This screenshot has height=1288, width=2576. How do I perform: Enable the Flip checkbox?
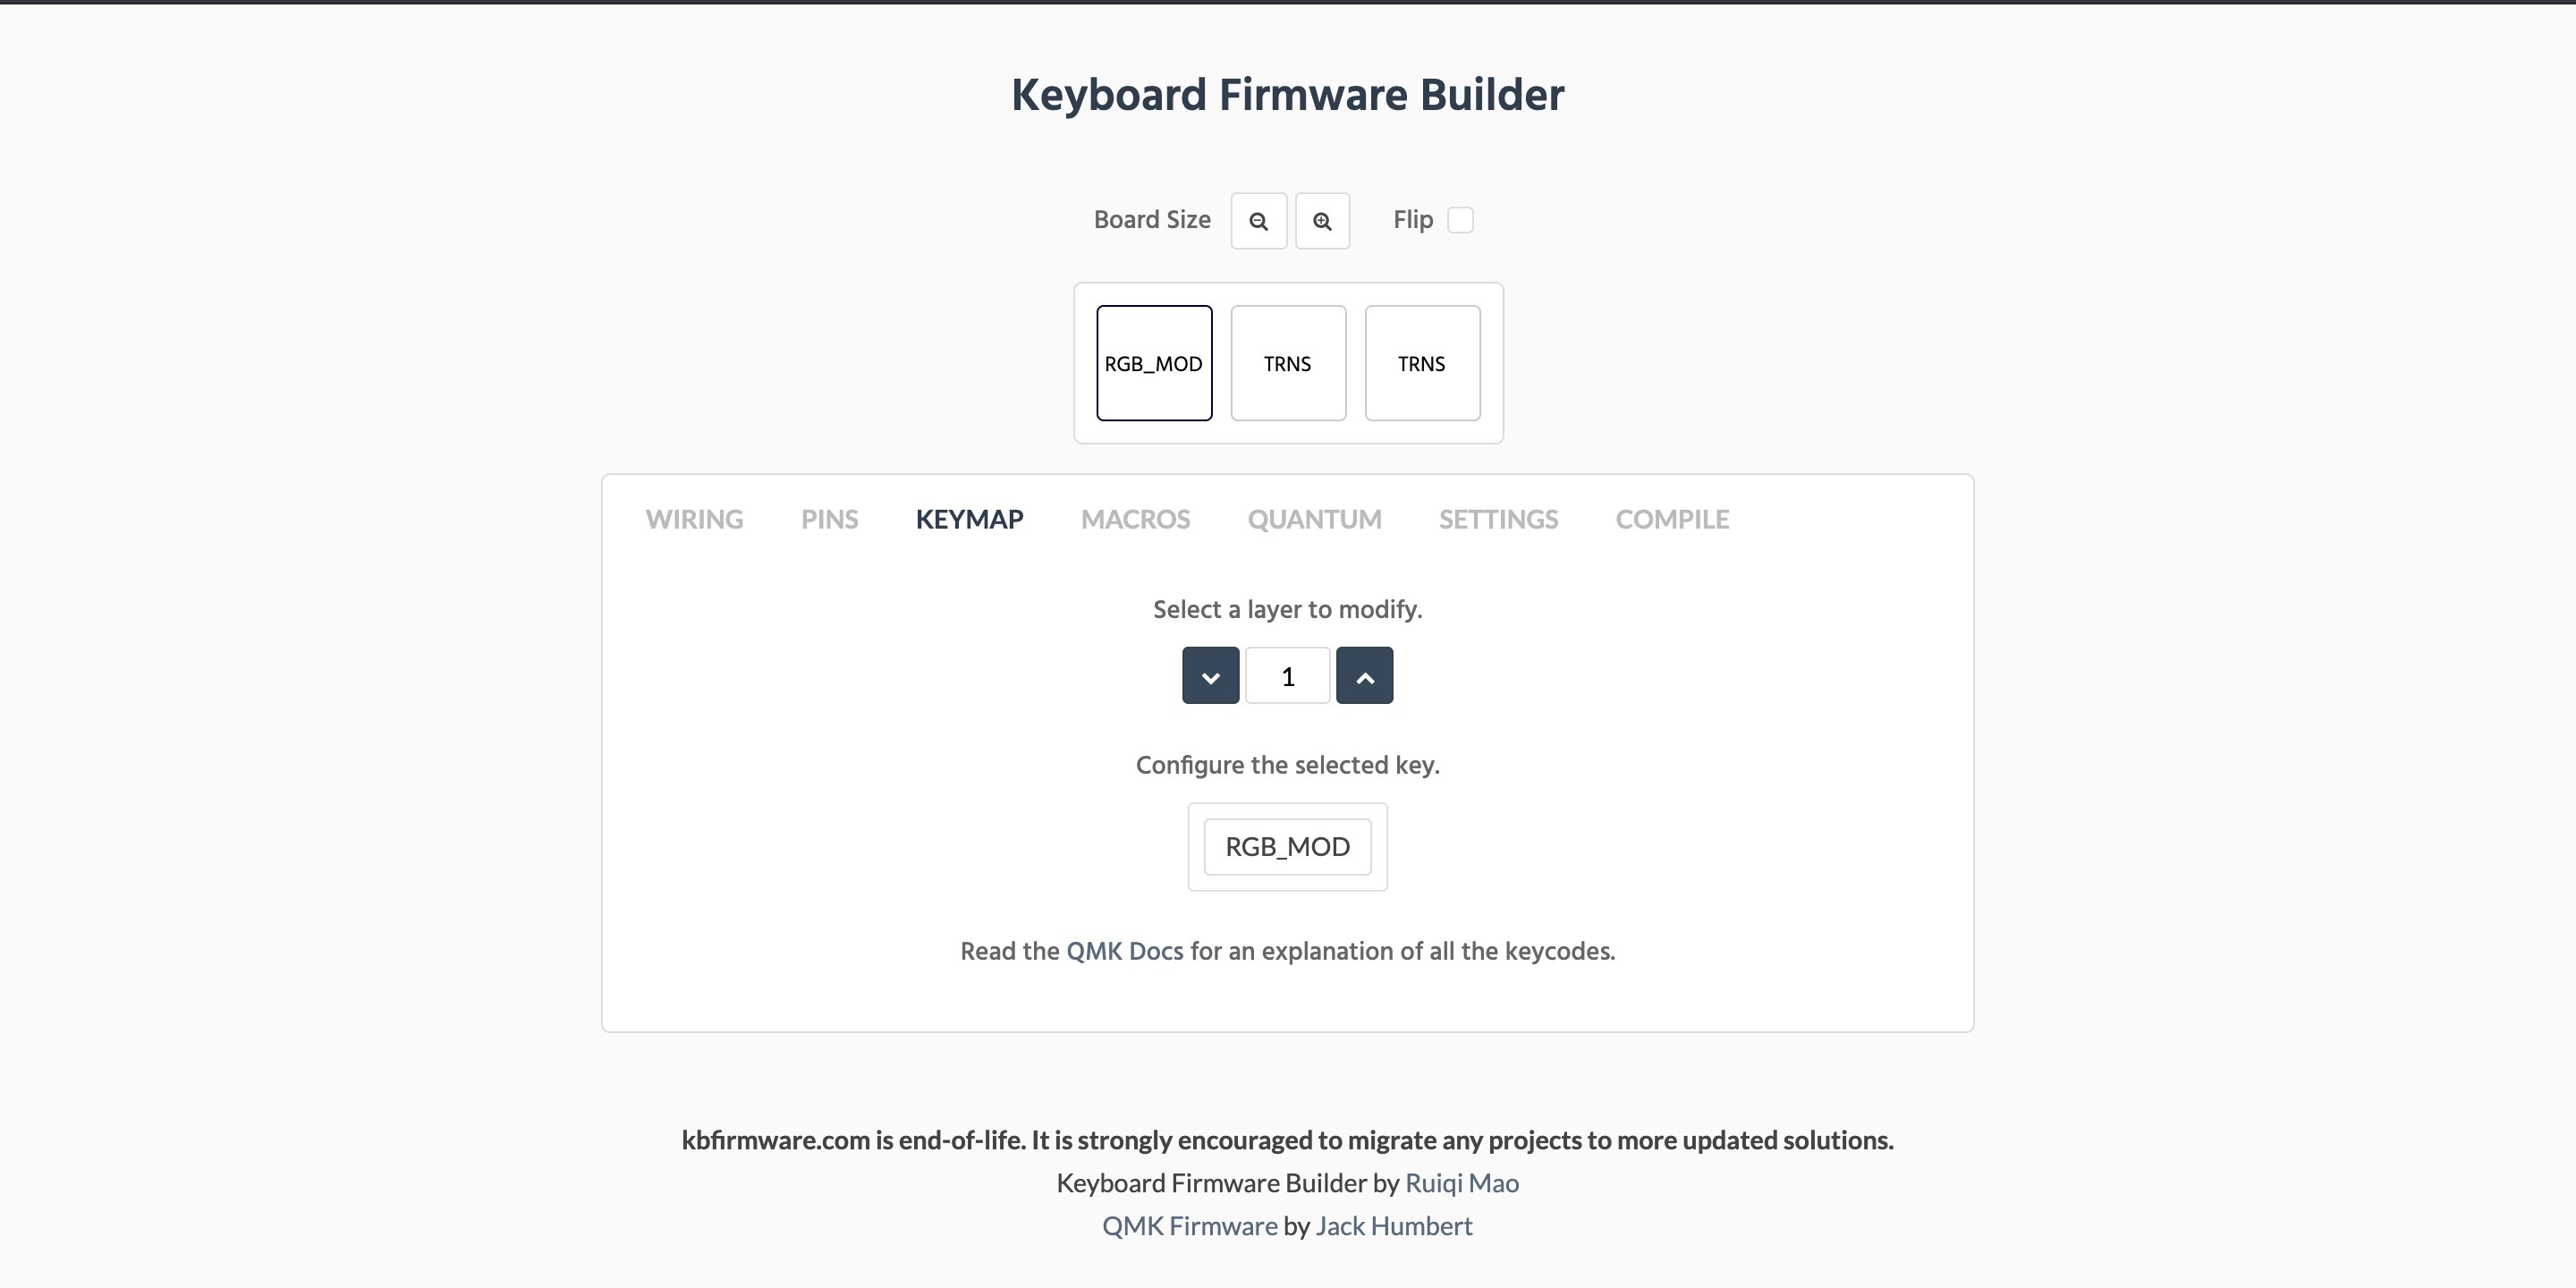(x=1460, y=220)
